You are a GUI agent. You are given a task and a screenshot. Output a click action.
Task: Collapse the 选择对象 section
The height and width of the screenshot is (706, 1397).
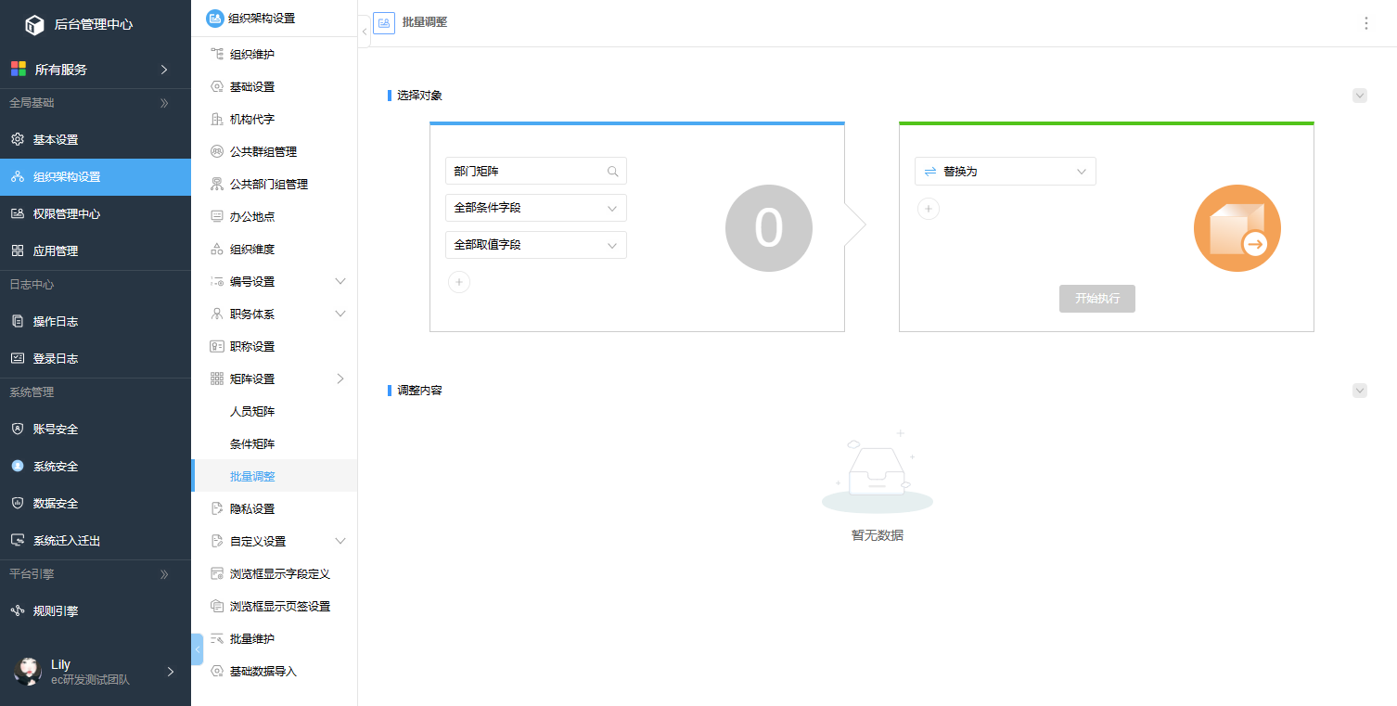pyautogui.click(x=1360, y=96)
